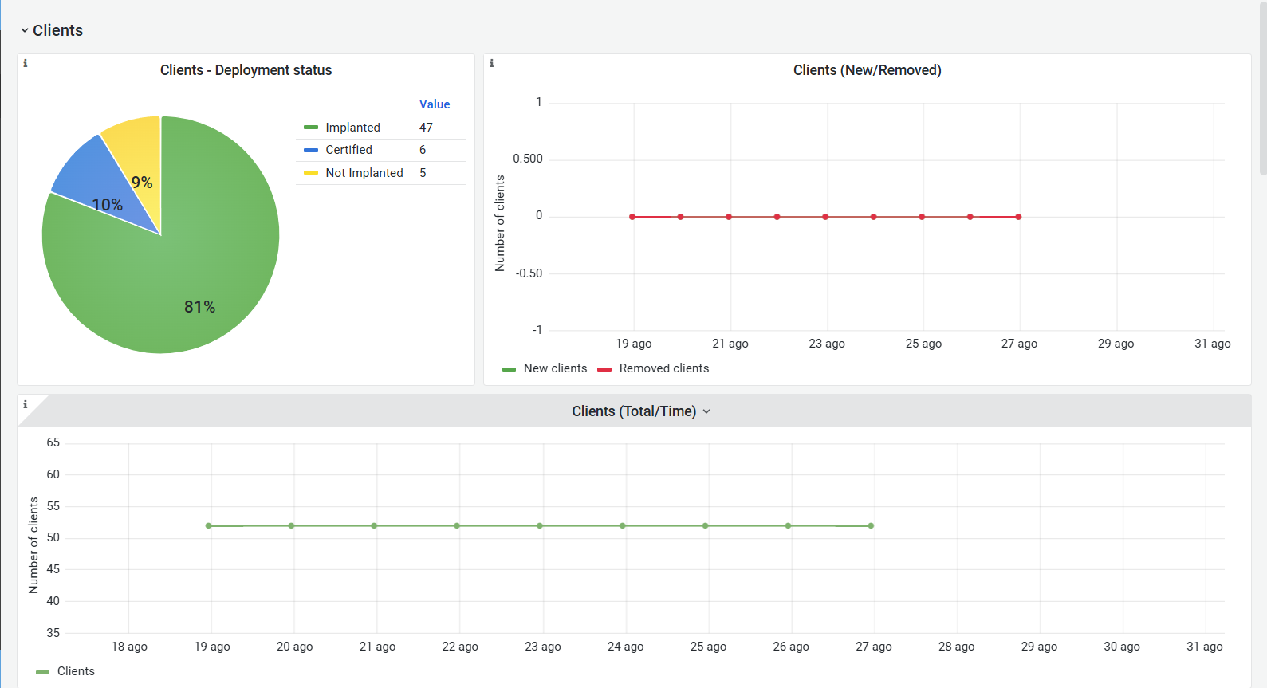1267x688 pixels.
Task: Toggle the Not Implanted legend series
Action: (x=364, y=173)
